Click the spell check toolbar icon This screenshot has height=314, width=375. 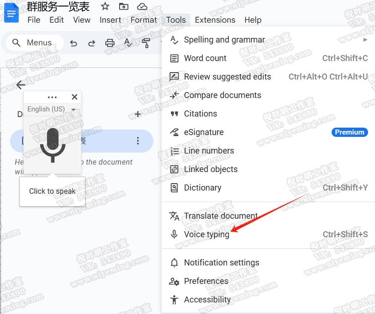click(128, 43)
